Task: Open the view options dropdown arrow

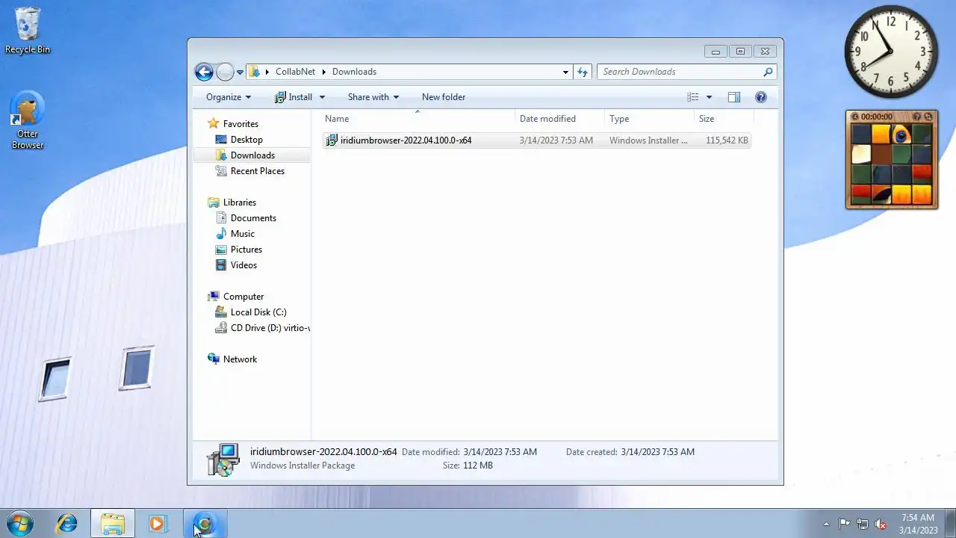Action: 709,97
